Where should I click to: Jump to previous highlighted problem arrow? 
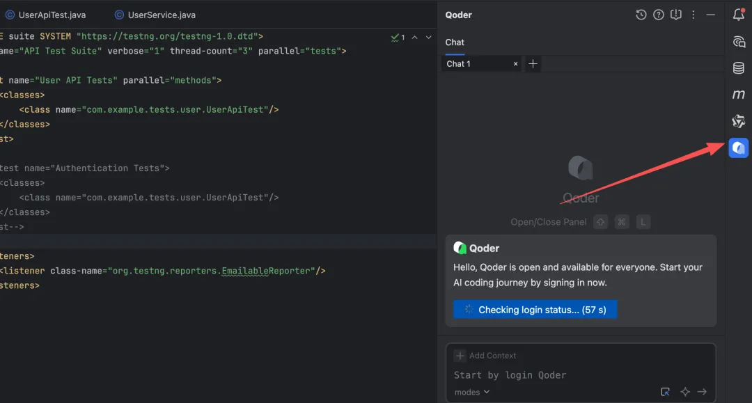(415, 37)
